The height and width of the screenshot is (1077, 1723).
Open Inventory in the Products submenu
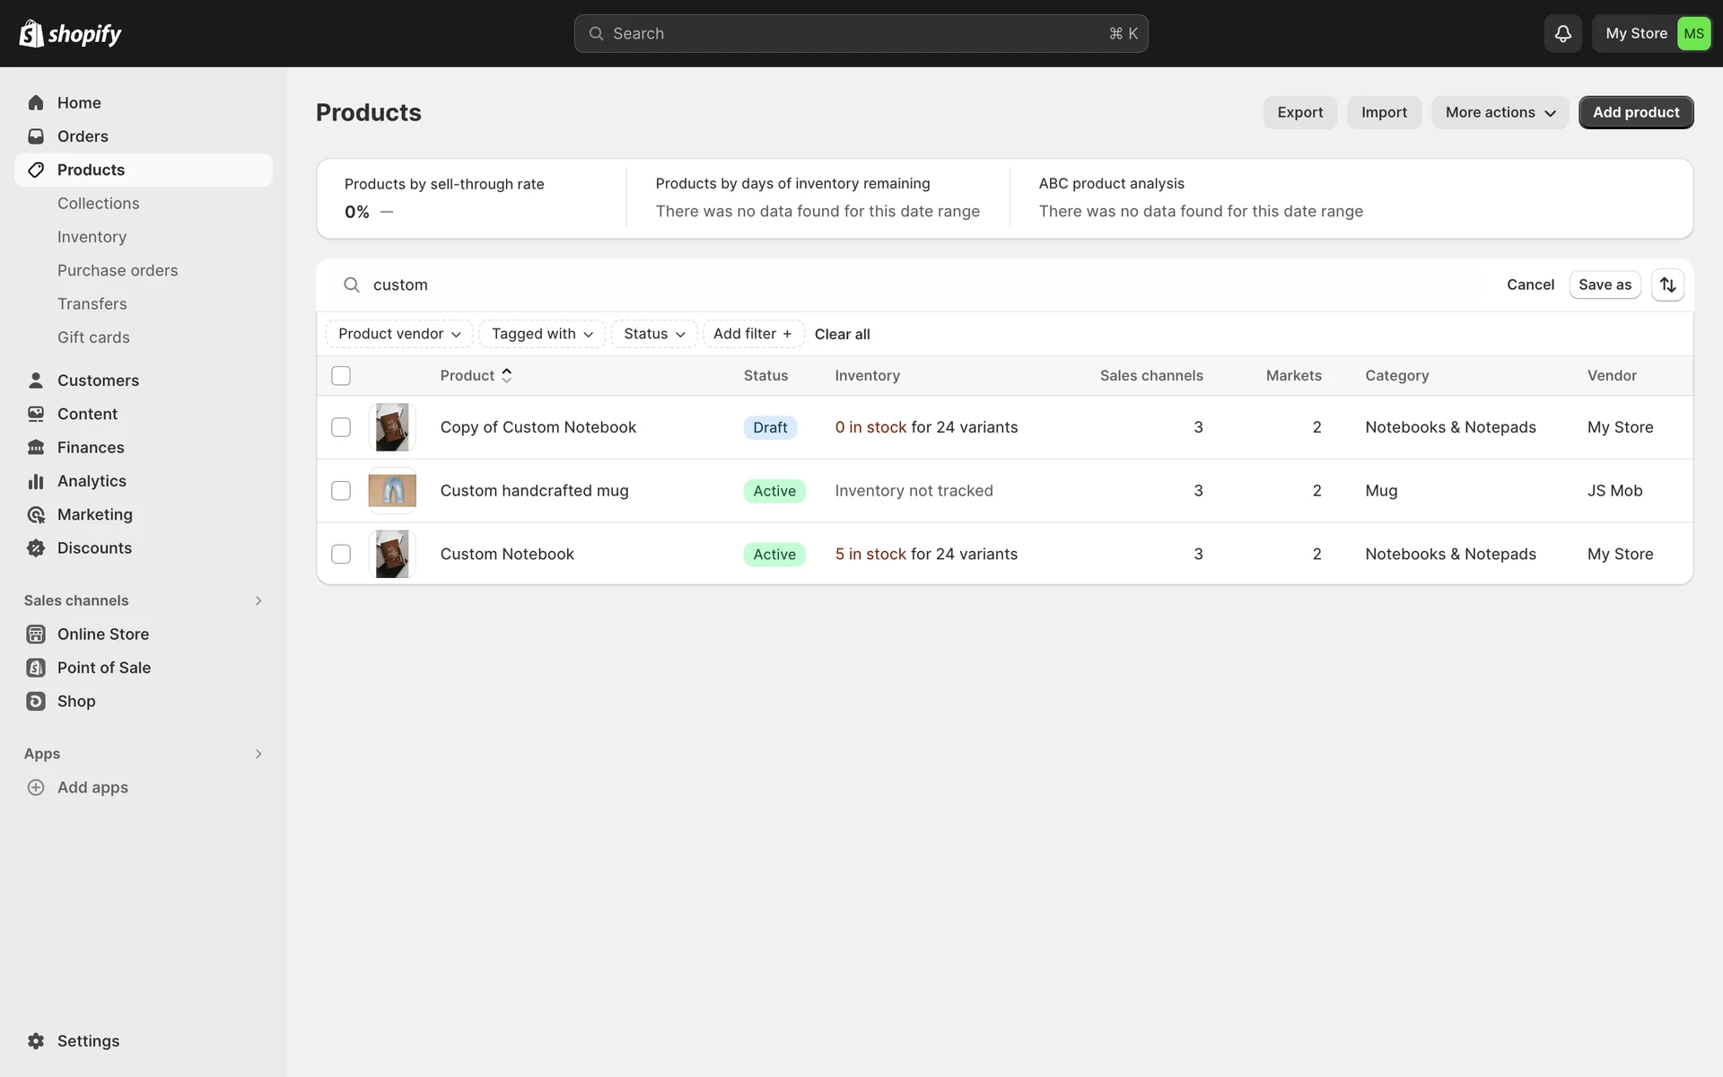[92, 237]
